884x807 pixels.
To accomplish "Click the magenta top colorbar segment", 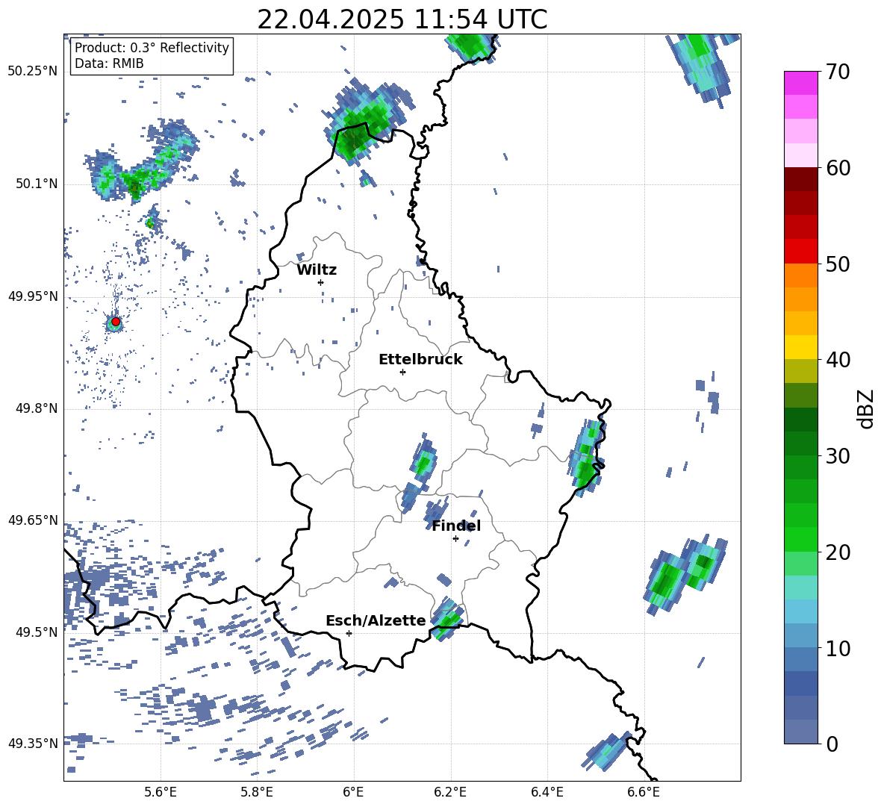I will pos(800,83).
